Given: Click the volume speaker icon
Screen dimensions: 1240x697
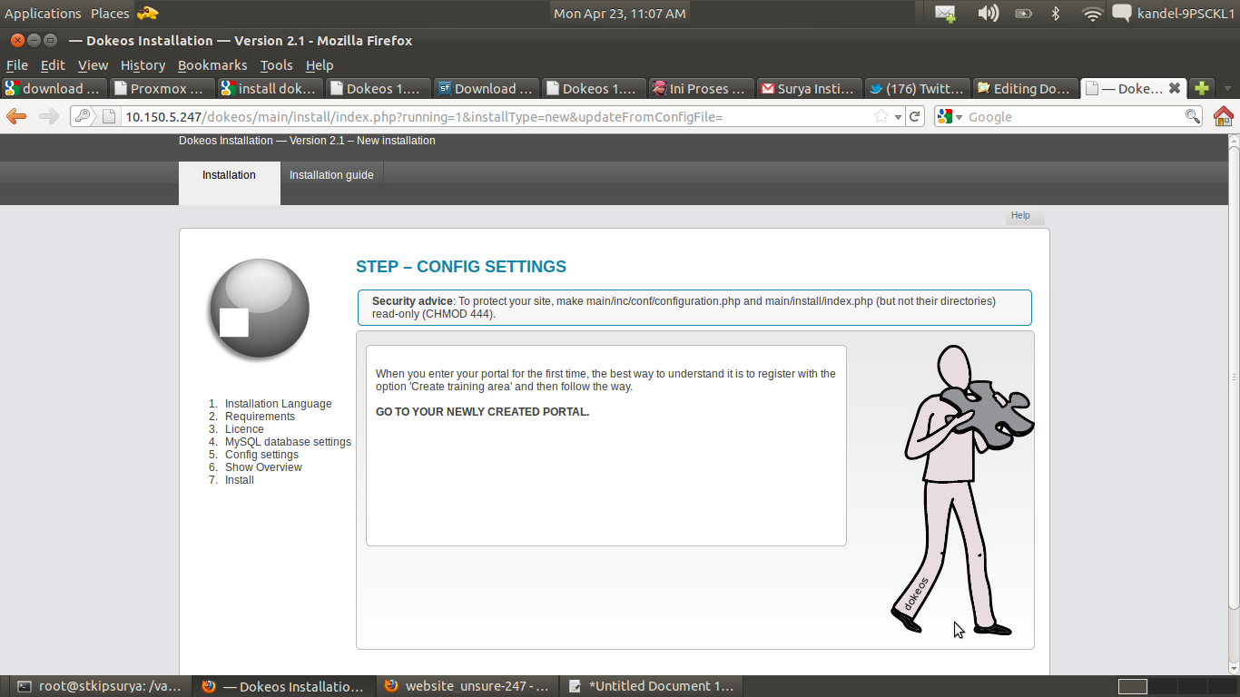Looking at the screenshot, I should (988, 14).
